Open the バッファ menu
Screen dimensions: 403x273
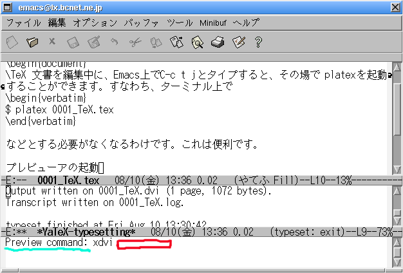coord(142,23)
